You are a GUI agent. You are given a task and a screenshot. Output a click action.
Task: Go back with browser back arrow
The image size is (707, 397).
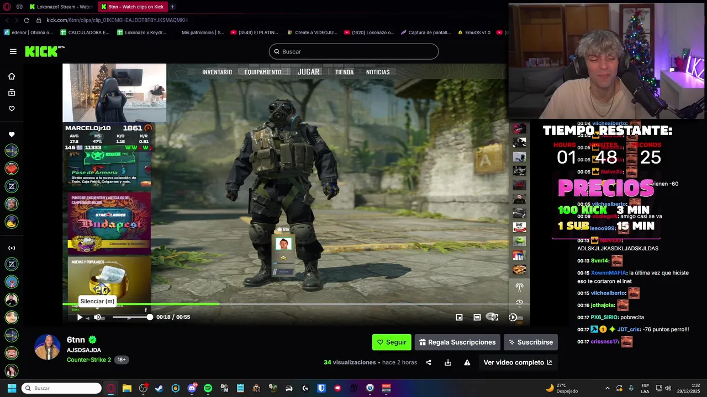click(x=7, y=20)
